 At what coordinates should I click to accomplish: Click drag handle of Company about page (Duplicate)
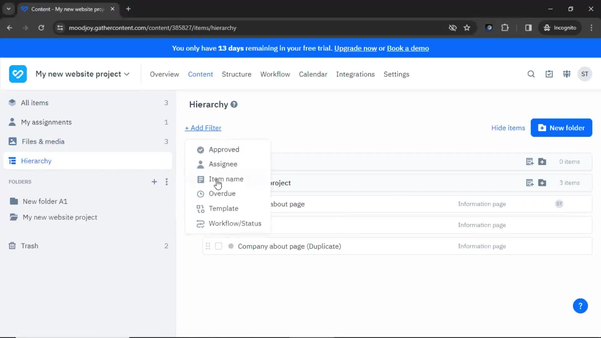coord(208,246)
